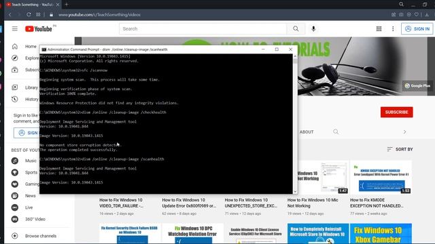
Task: Click SIGN IN button in sidebar
Action: [27, 133]
